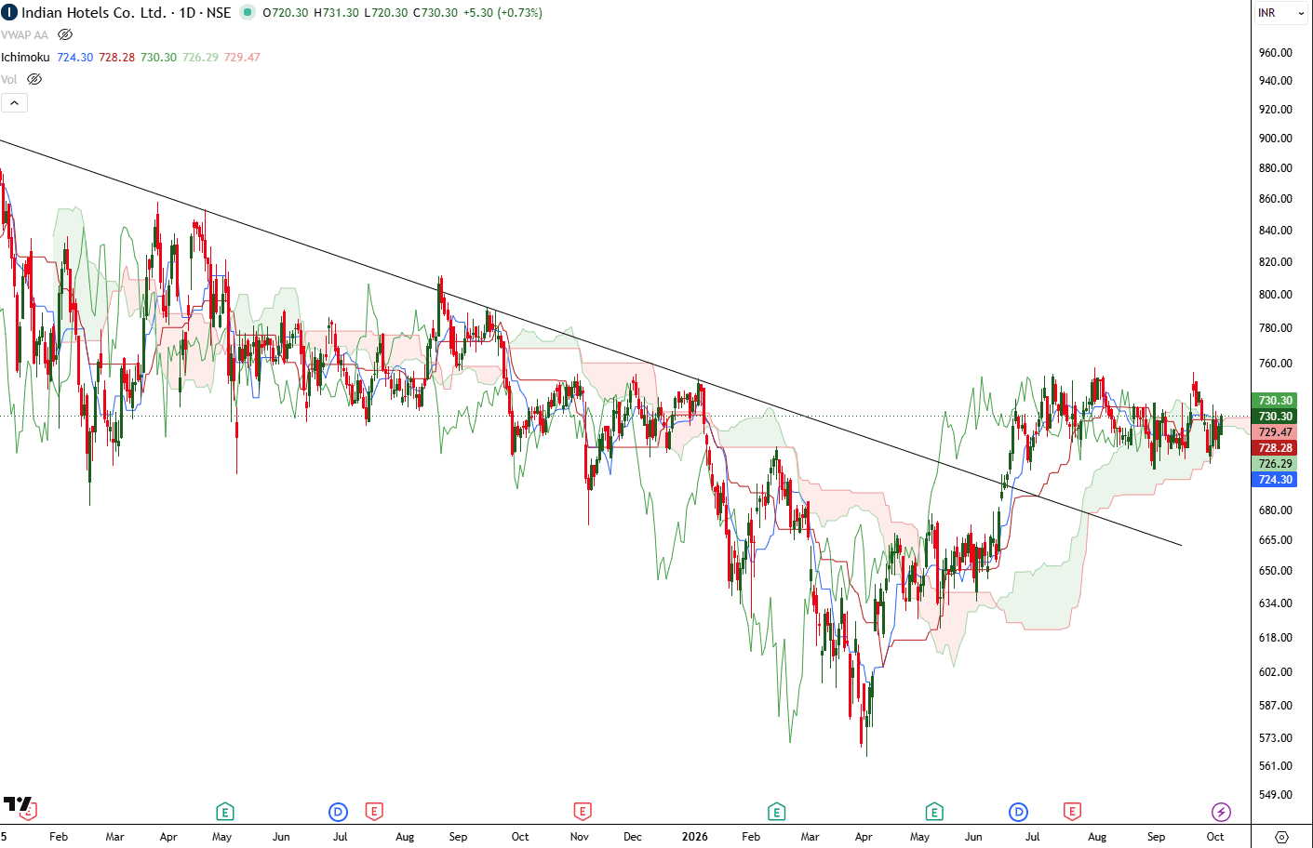The width and height of the screenshot is (1313, 848).
Task: Click the Dec label on time axis
Action: [633, 837]
